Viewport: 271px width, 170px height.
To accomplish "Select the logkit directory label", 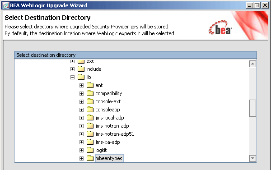I will 101,150.
